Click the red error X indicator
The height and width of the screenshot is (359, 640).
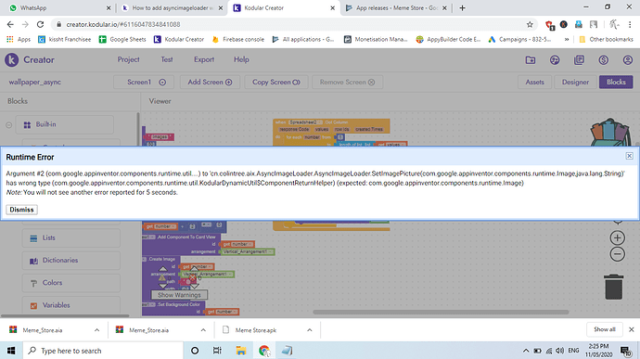click(193, 278)
